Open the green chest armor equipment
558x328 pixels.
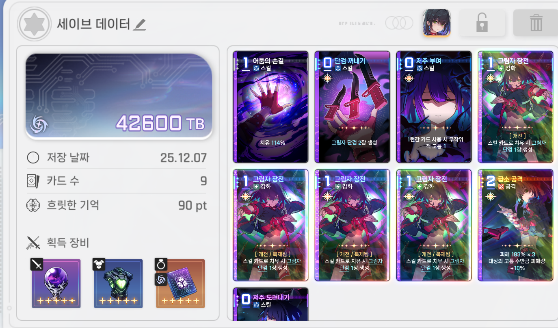(x=118, y=283)
